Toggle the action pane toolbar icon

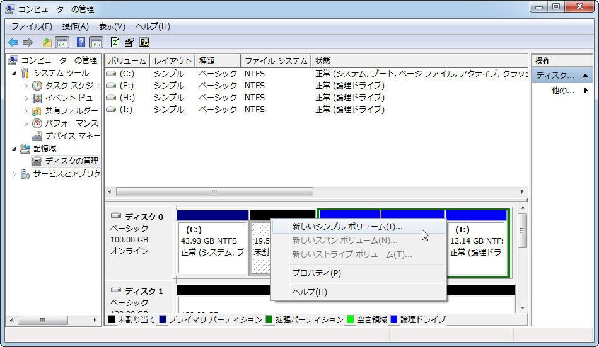coord(96,42)
